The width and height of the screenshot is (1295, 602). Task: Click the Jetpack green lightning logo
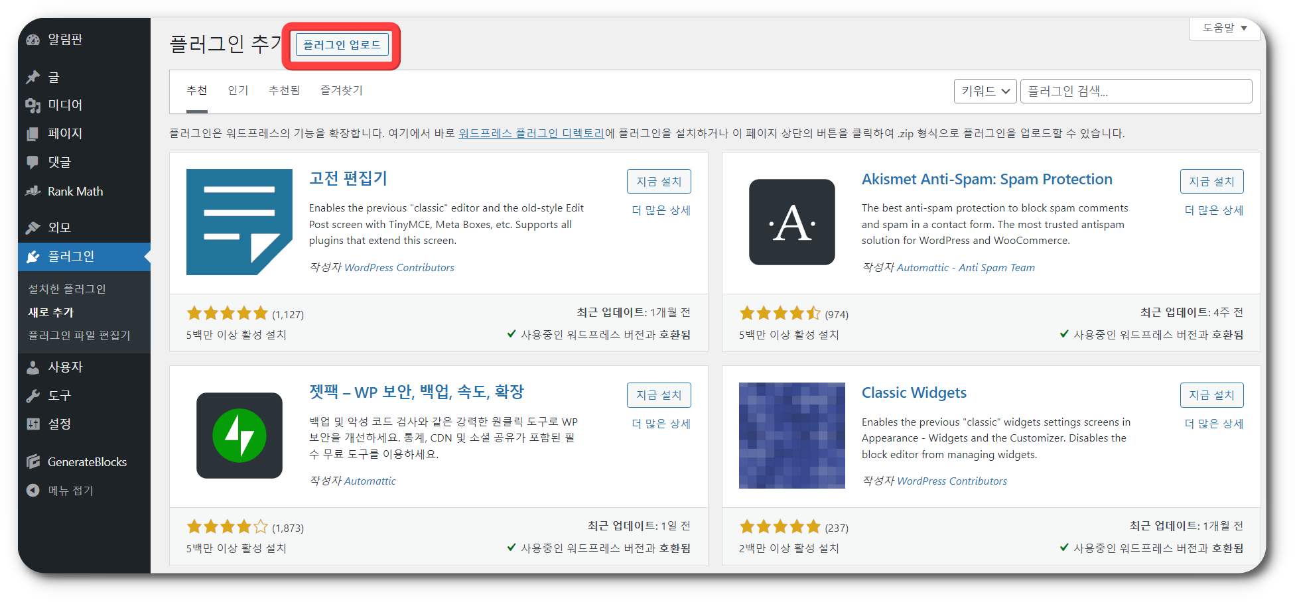(239, 436)
